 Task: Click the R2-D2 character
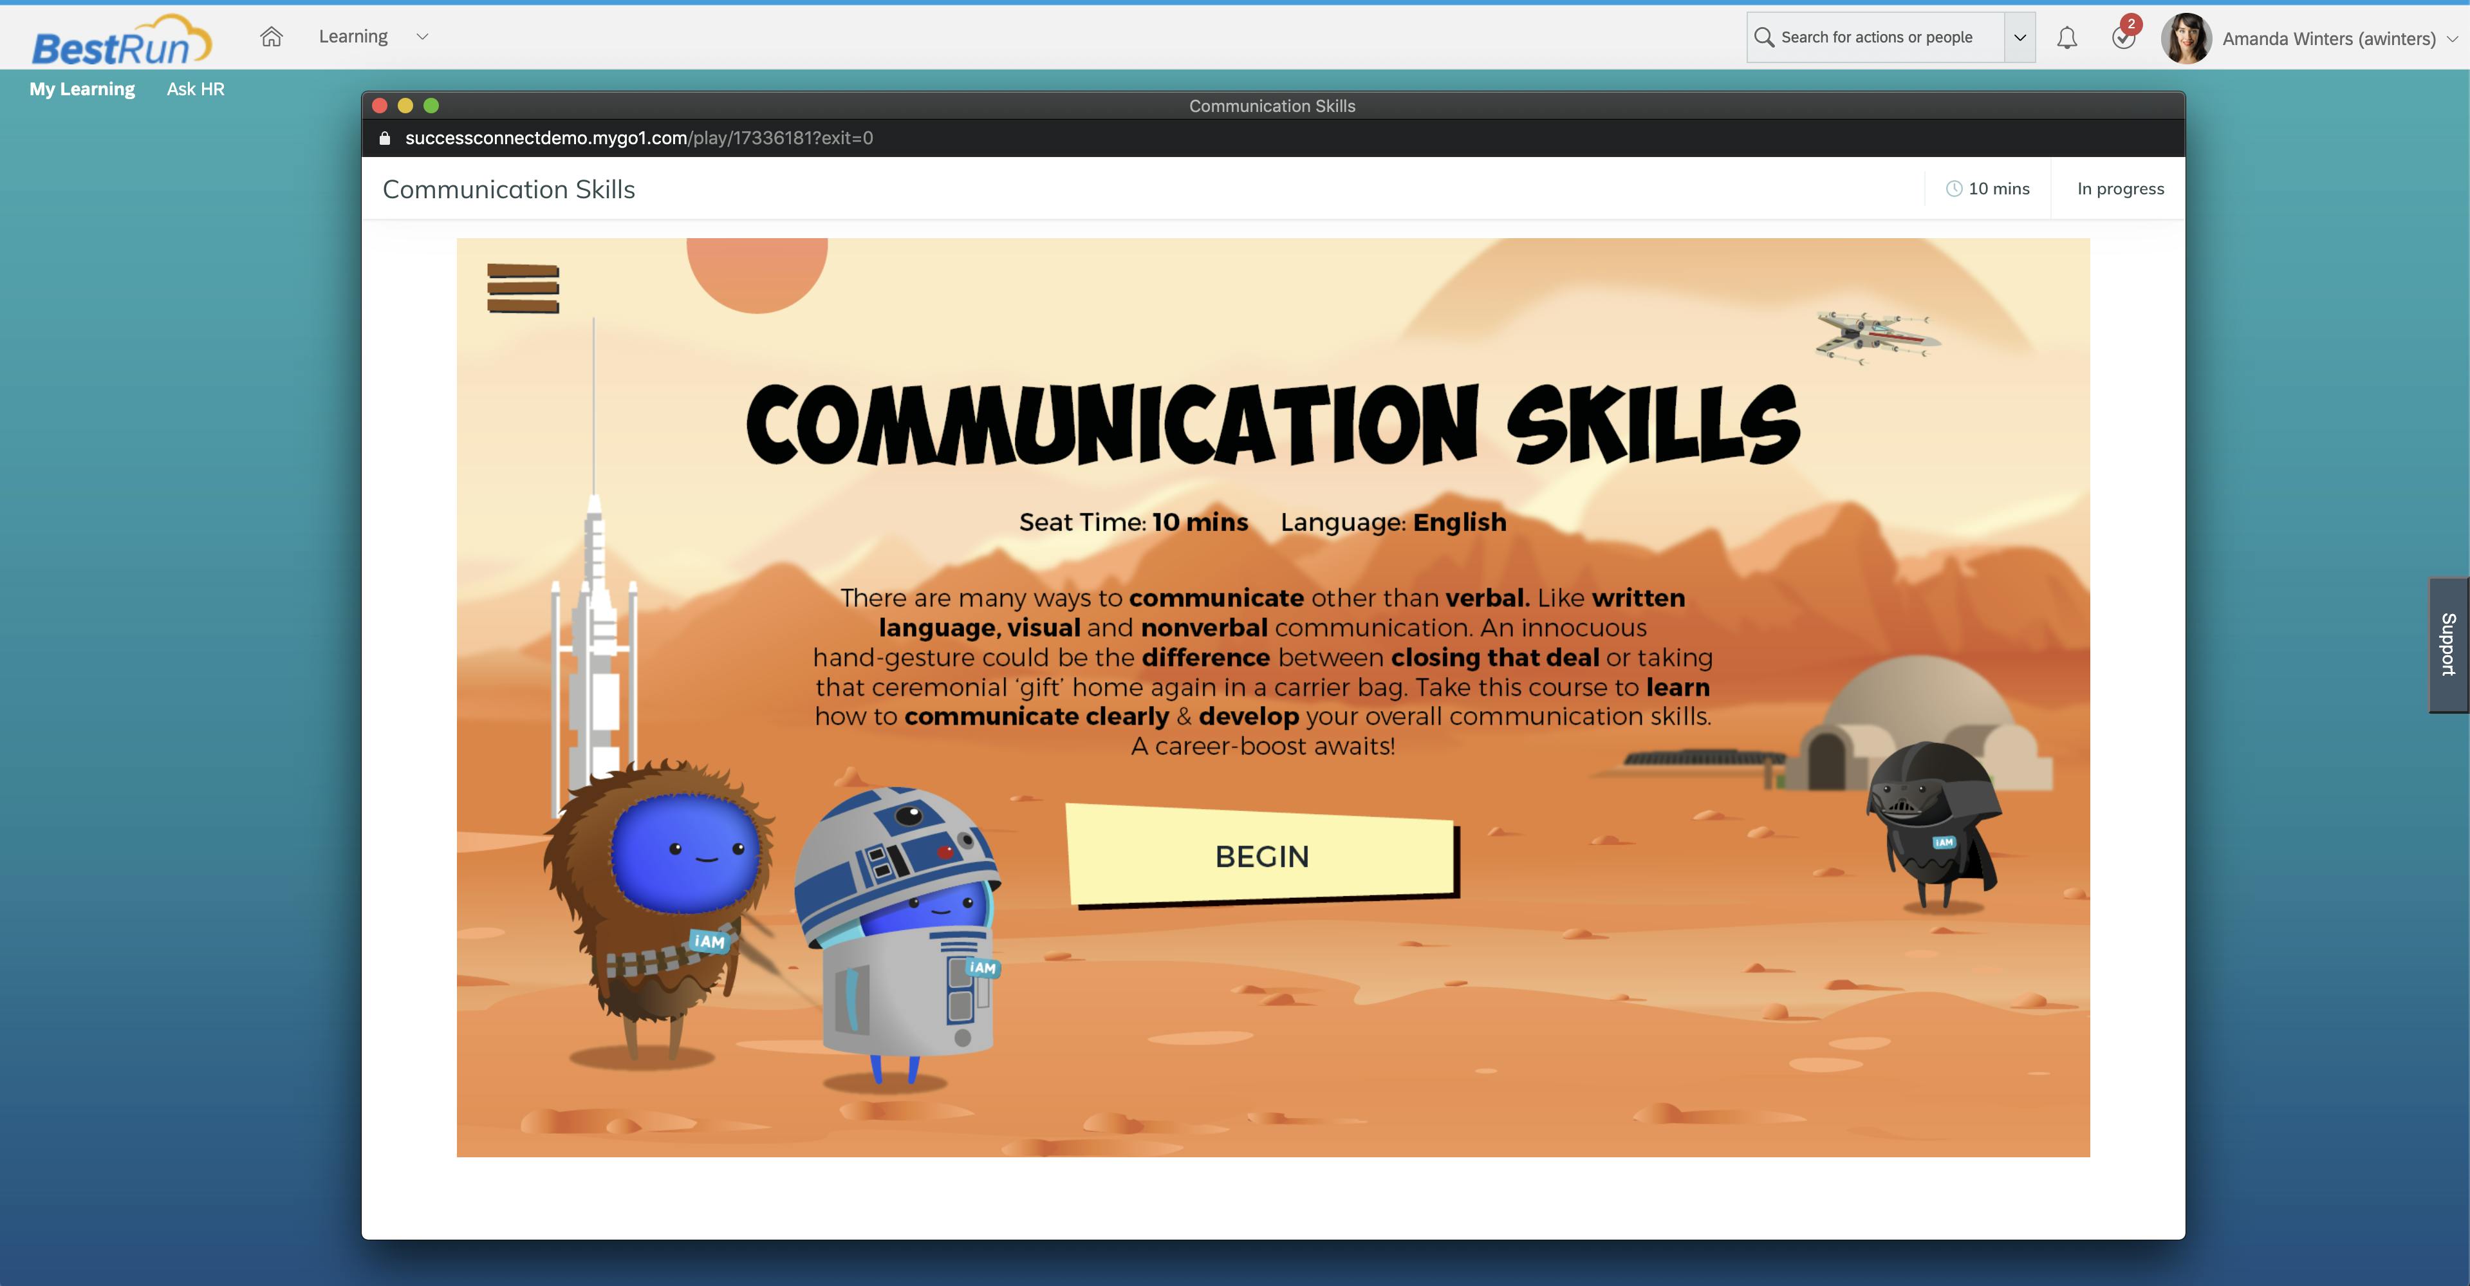point(898,937)
